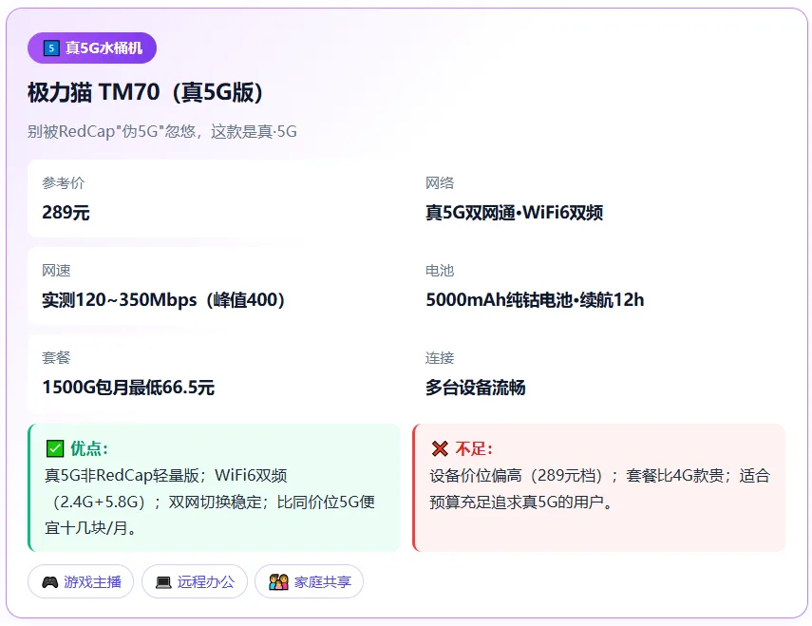
Task: Click the 套餐 label
Action: (x=56, y=358)
